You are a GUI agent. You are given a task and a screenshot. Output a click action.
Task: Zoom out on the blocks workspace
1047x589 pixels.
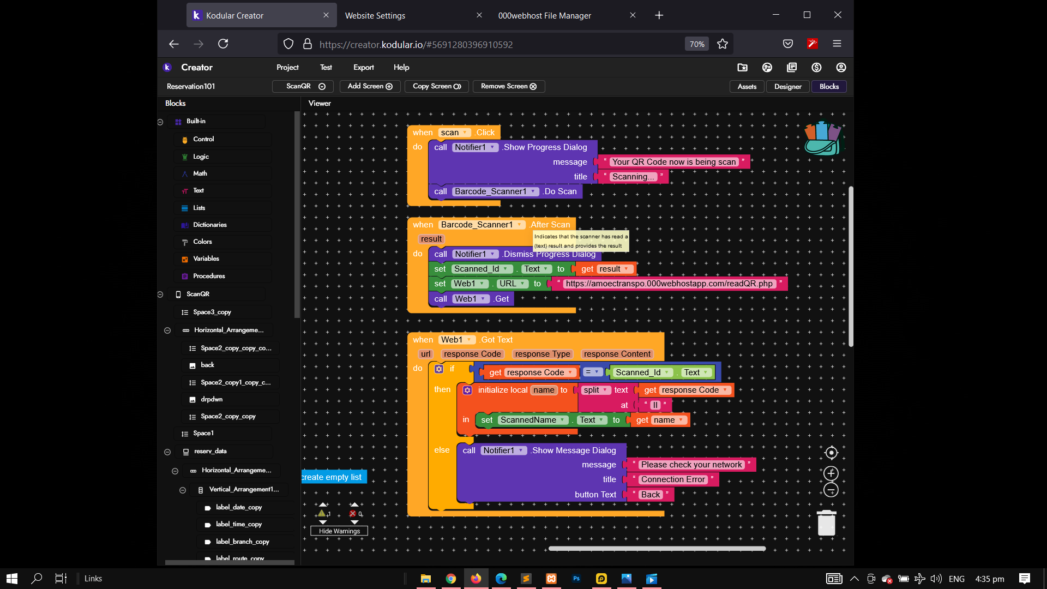(x=831, y=490)
